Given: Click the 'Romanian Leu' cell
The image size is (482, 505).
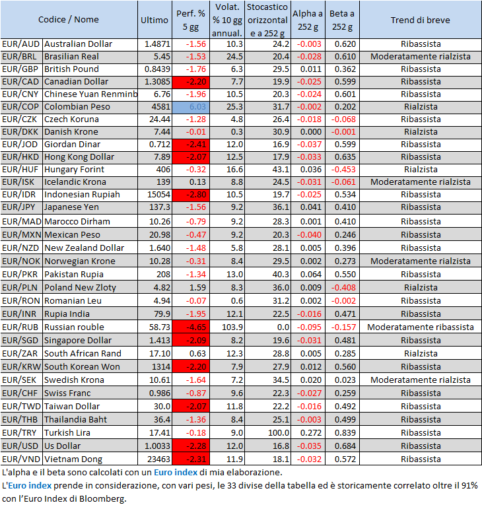Looking at the screenshot, I should click(90, 301).
